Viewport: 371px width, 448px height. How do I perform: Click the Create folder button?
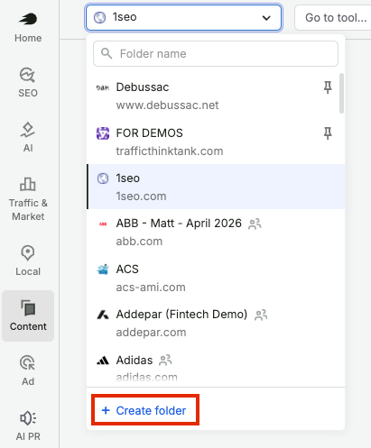pos(145,410)
